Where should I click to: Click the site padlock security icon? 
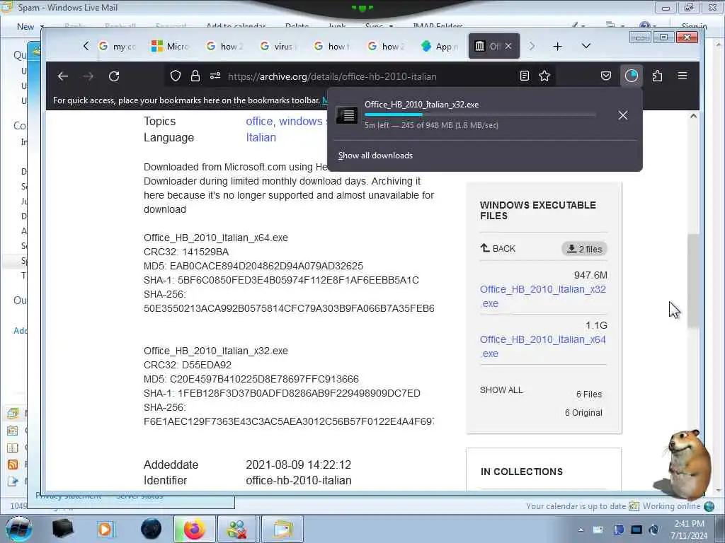195,76
